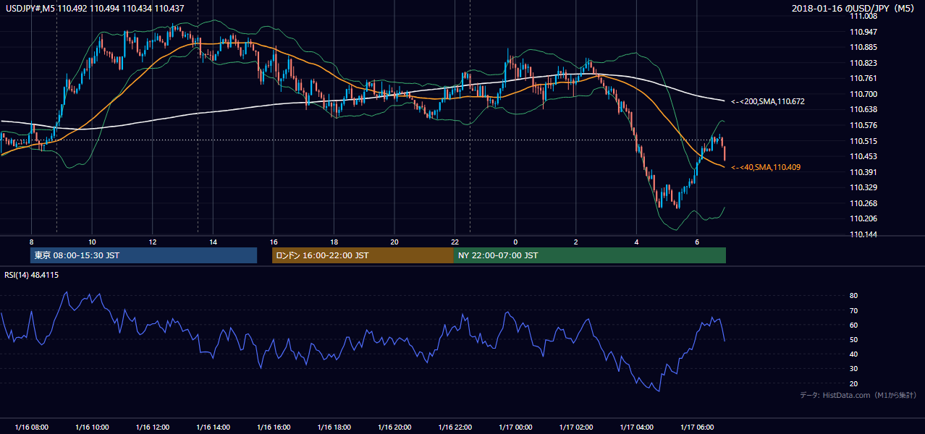Click the 1/16 18:00 bottom time label
Screen dimensions: 925x434
point(334,427)
